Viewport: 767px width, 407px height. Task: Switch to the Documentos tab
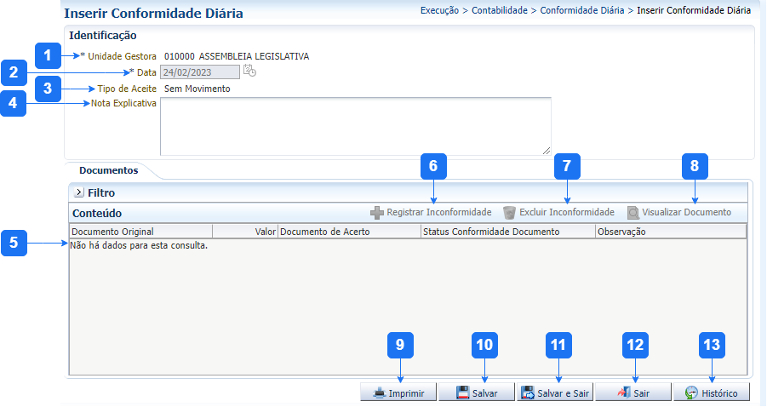click(x=108, y=170)
